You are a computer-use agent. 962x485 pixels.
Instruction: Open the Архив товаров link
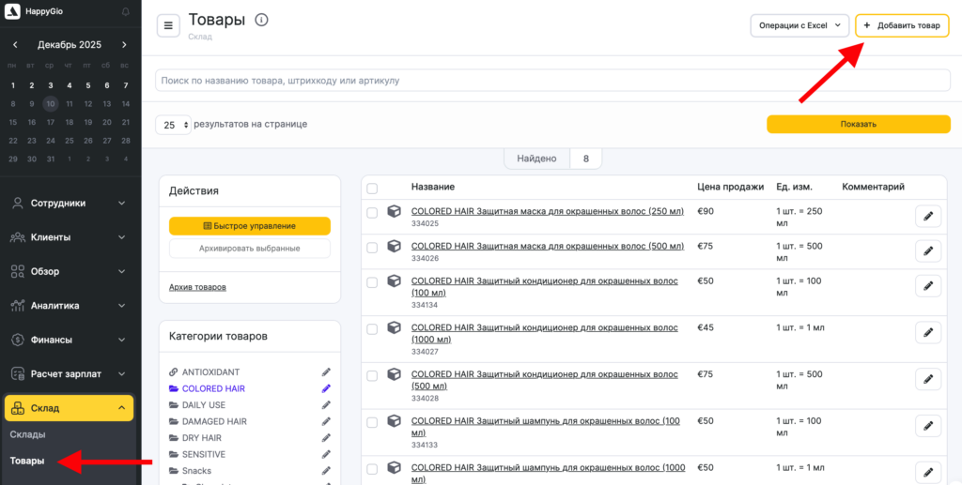point(197,287)
